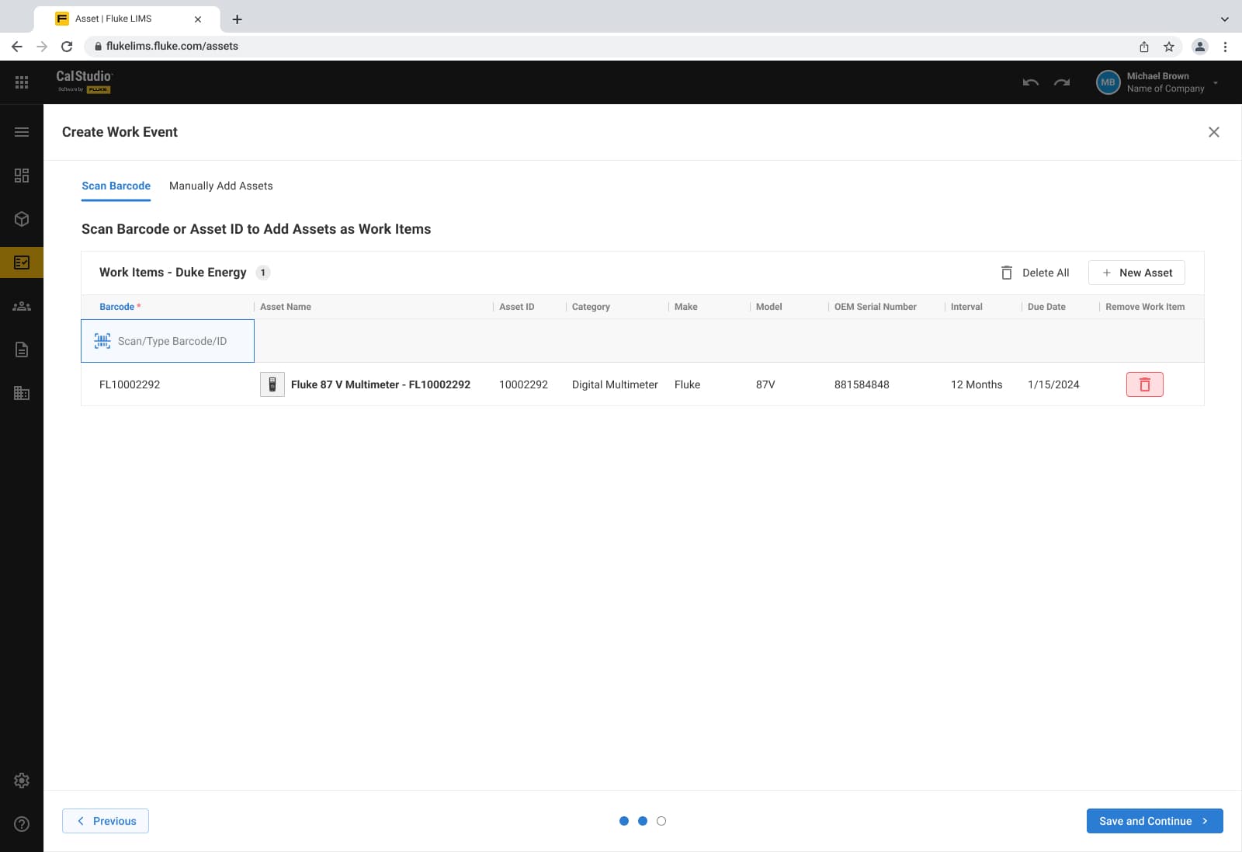Screen dimensions: 1242x852
Task: Select the highlighted Work Events sidebar icon
Action: click(22, 263)
